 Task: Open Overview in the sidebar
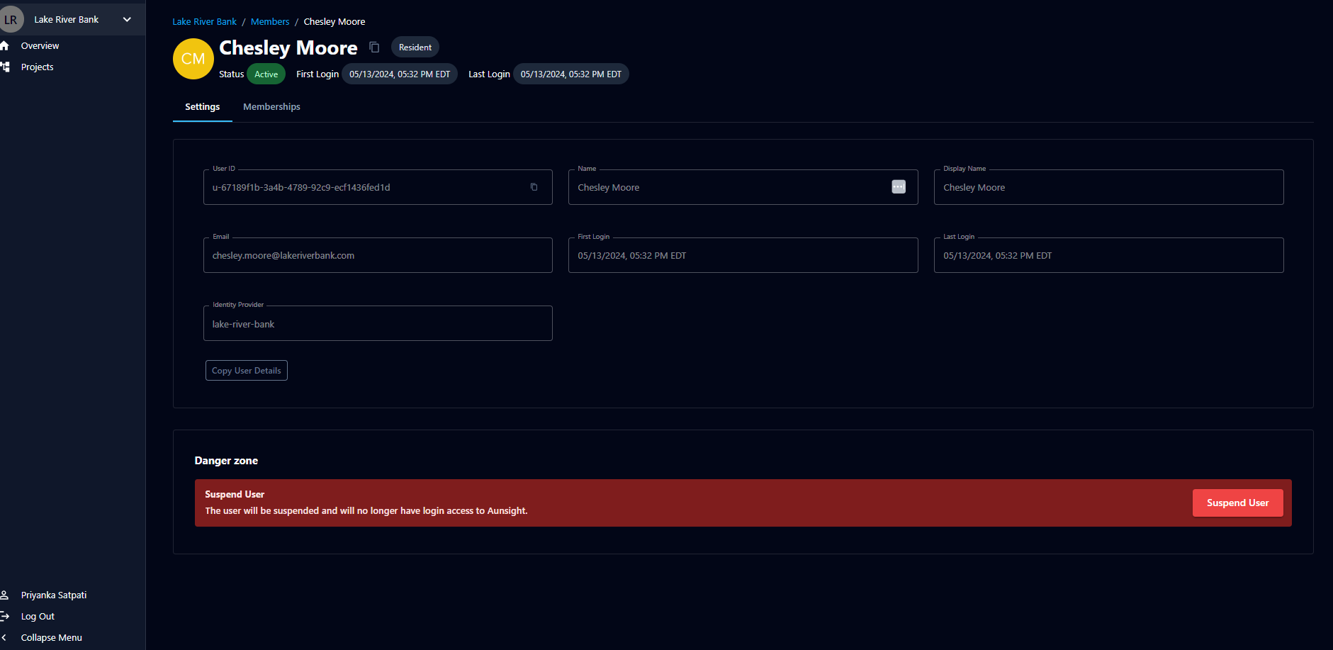click(40, 45)
